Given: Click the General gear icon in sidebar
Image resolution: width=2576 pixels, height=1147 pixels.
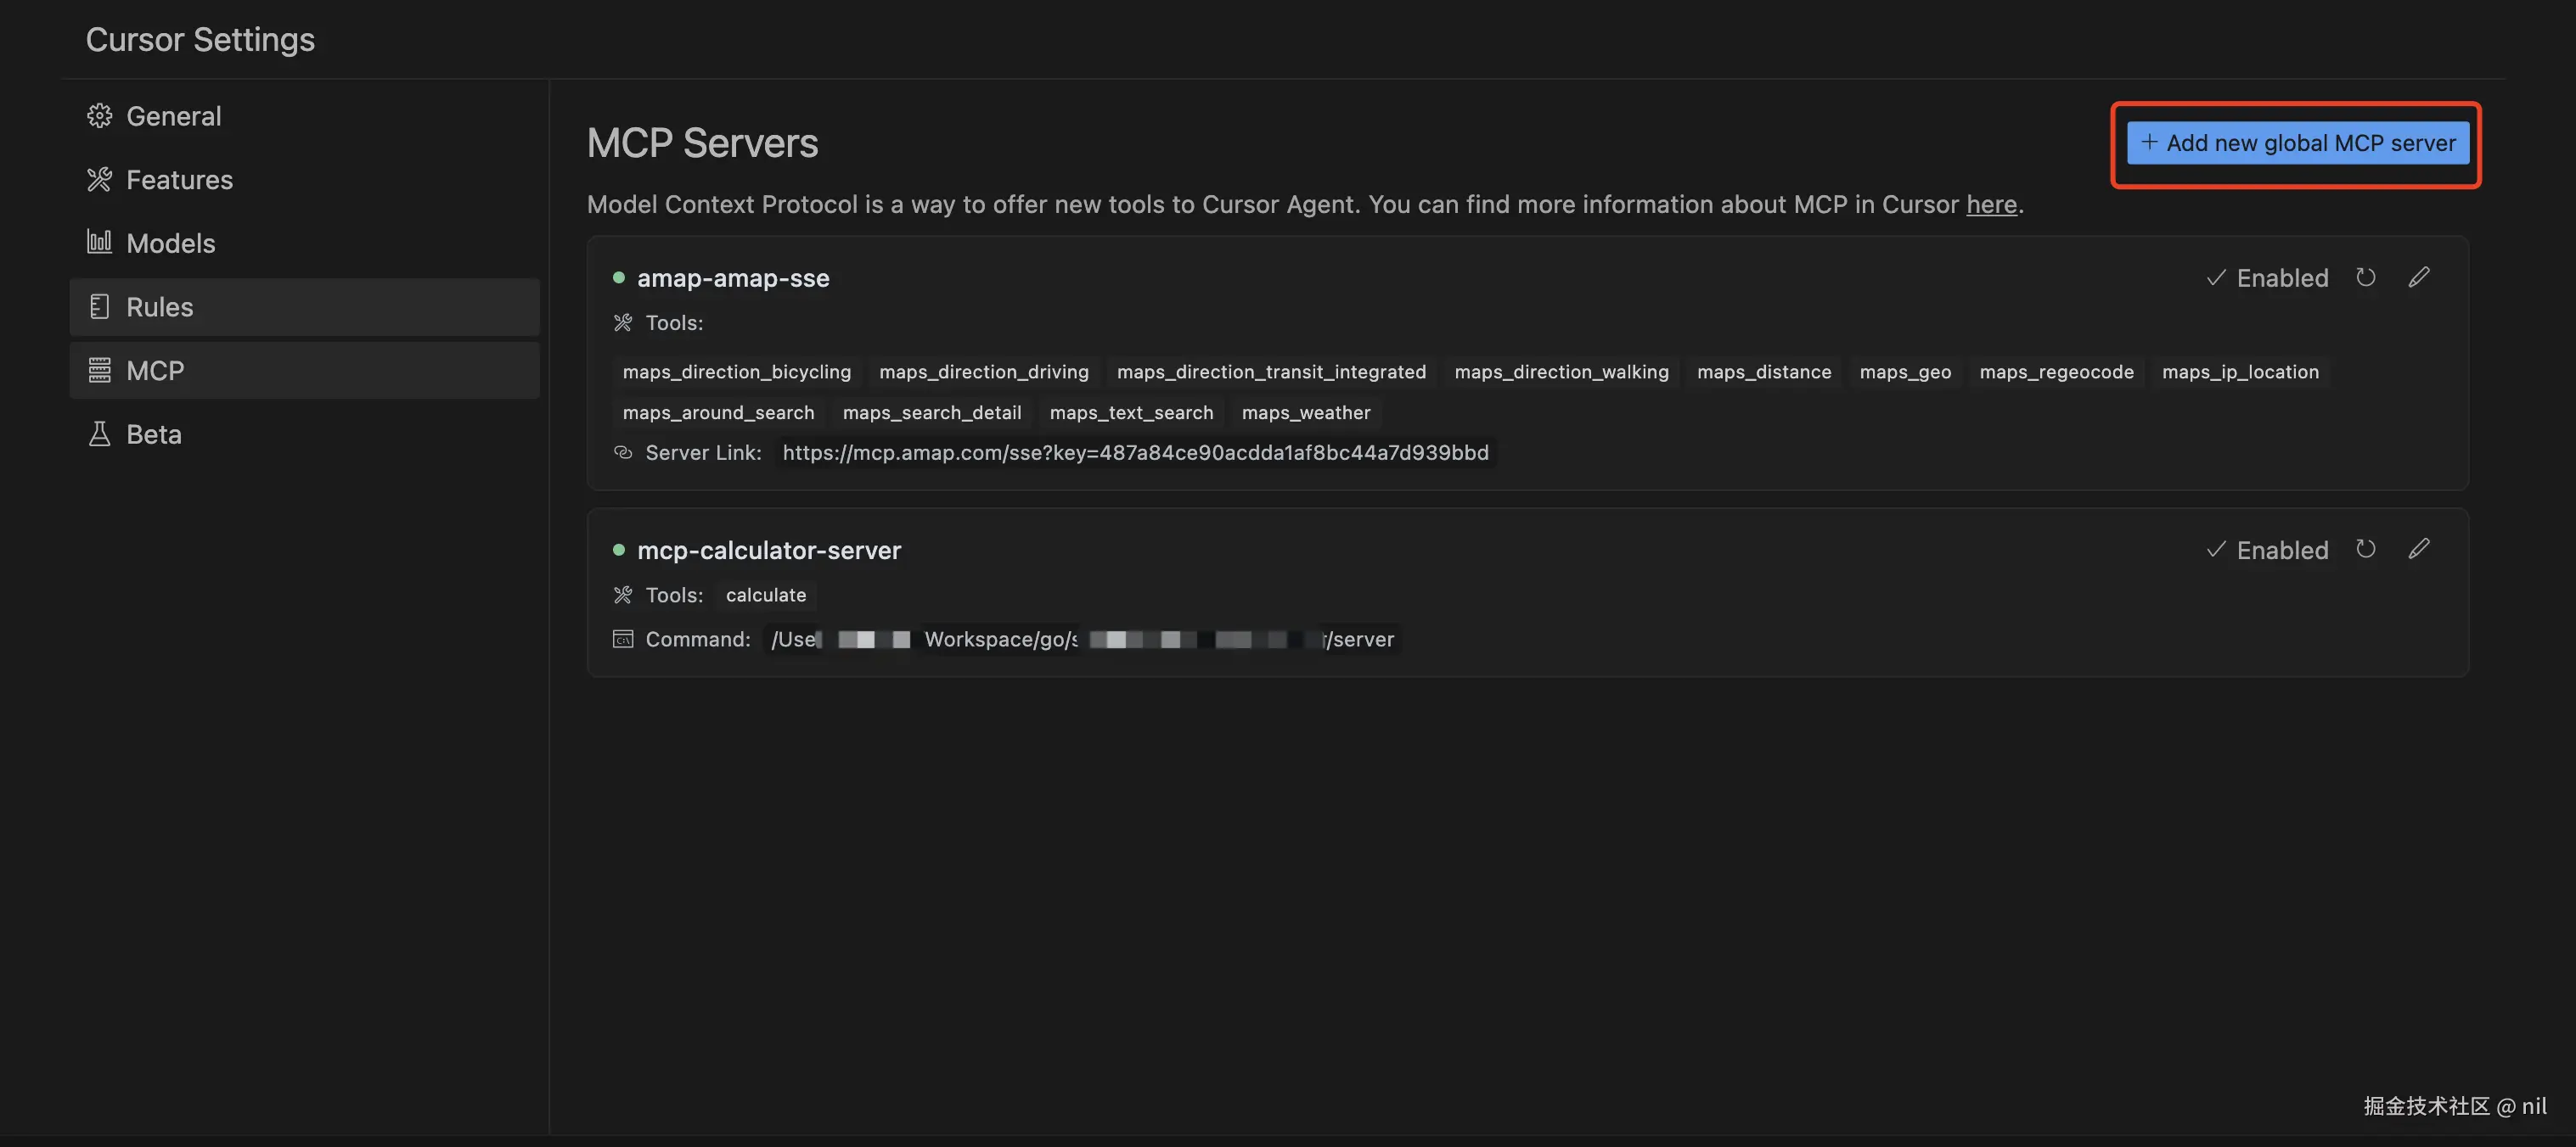Looking at the screenshot, I should click(x=99, y=116).
